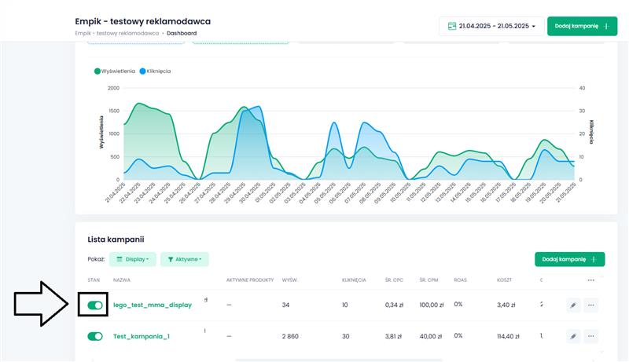Toggle off the Test_kampania_1 campaign

(95, 336)
